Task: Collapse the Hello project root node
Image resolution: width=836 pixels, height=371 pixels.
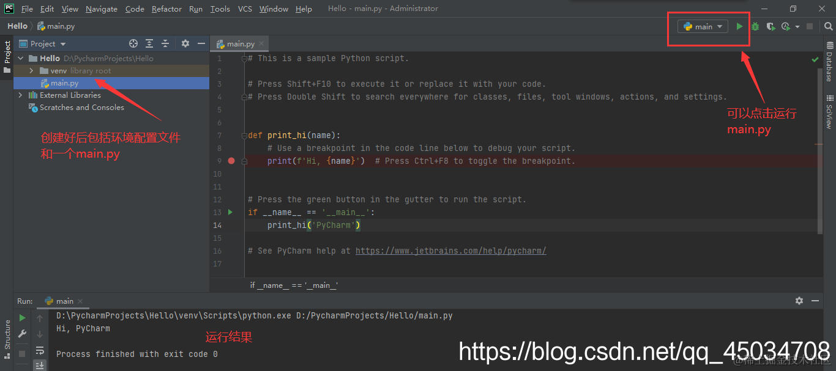Action: pyautogui.click(x=21, y=59)
